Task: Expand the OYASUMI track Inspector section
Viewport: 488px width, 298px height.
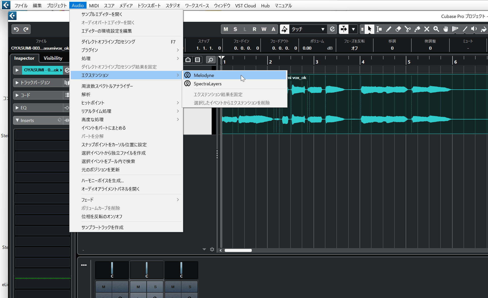Action: (17, 70)
